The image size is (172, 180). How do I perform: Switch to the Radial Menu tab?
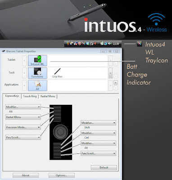[48, 96]
